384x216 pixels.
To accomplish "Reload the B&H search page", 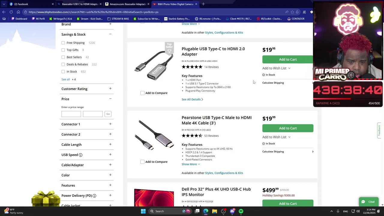I will click(11, 12).
